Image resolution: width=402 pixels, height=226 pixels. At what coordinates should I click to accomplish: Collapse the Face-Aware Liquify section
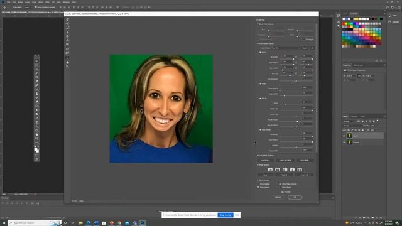(258, 43)
